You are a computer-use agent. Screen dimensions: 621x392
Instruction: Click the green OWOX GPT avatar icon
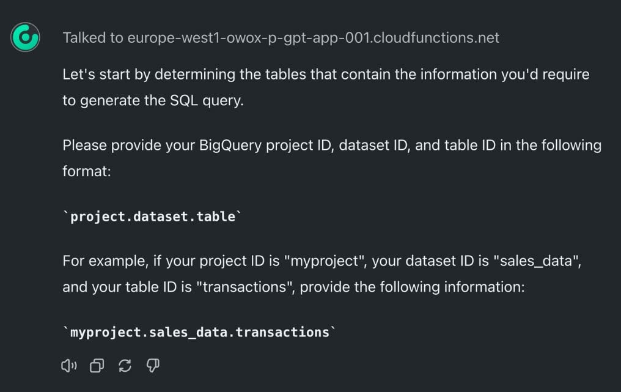tap(25, 37)
